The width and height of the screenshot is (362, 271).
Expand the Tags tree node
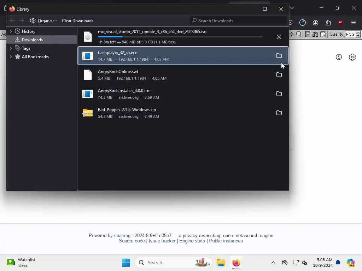(x=11, y=48)
